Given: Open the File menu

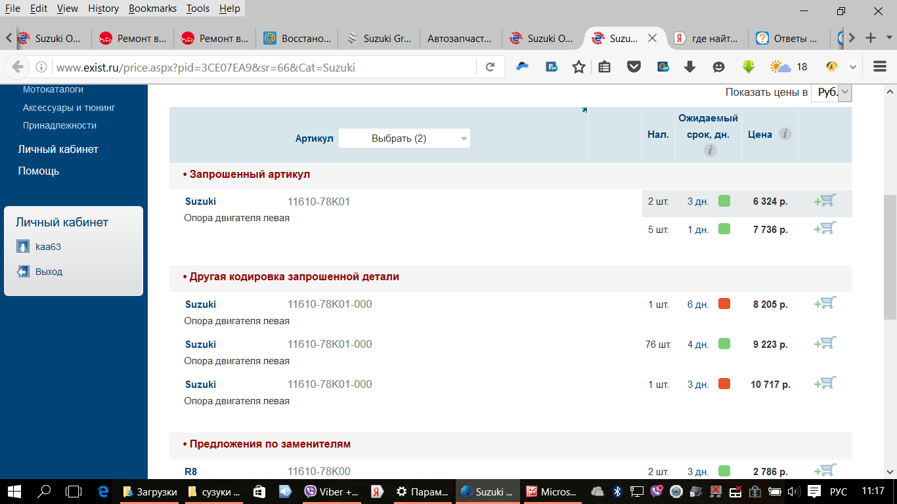Looking at the screenshot, I should tap(12, 9).
